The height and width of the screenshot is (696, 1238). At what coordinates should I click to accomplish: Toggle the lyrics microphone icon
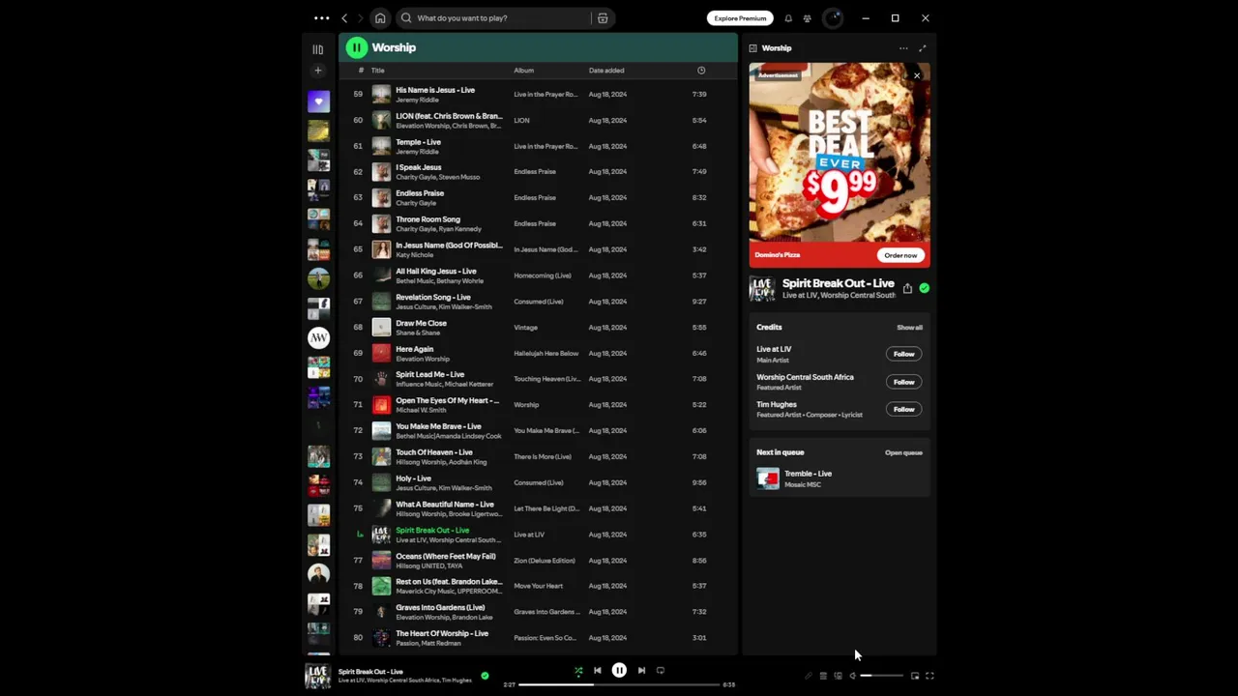pos(809,676)
